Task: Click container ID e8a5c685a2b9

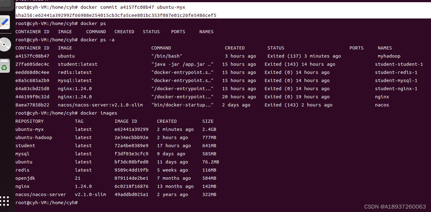Action: (32, 80)
